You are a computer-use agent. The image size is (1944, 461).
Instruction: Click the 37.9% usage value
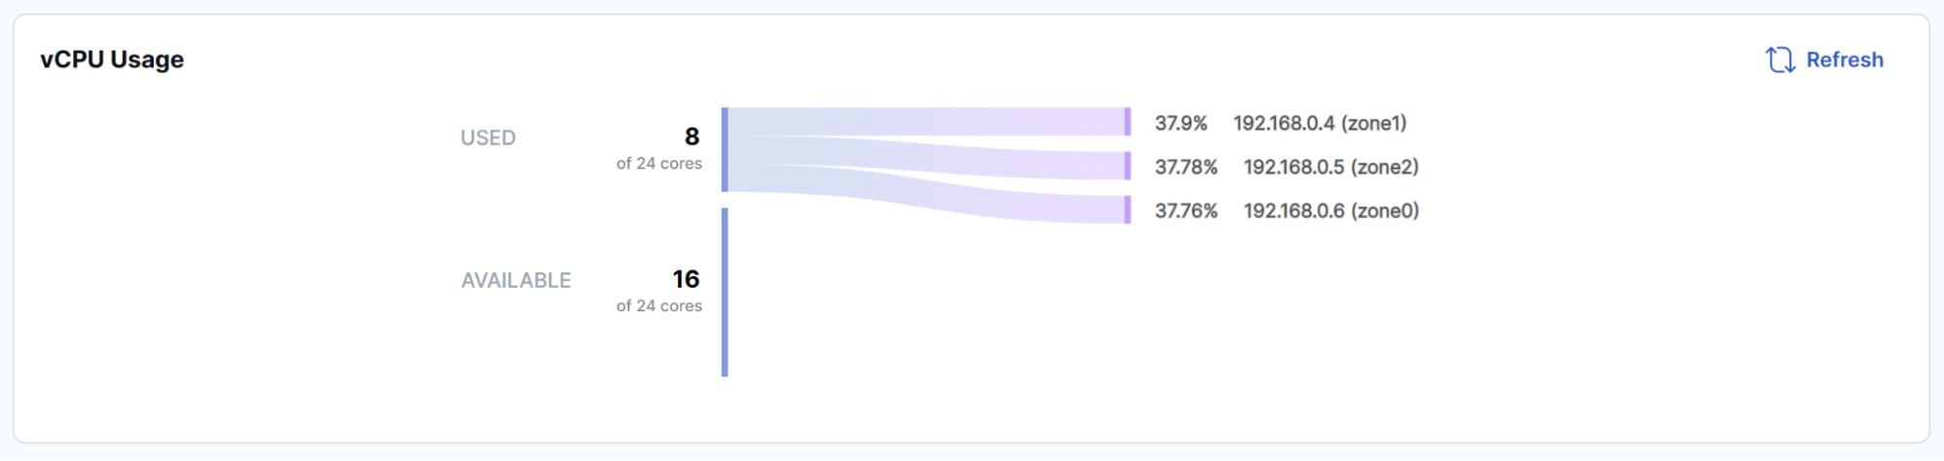point(1181,124)
